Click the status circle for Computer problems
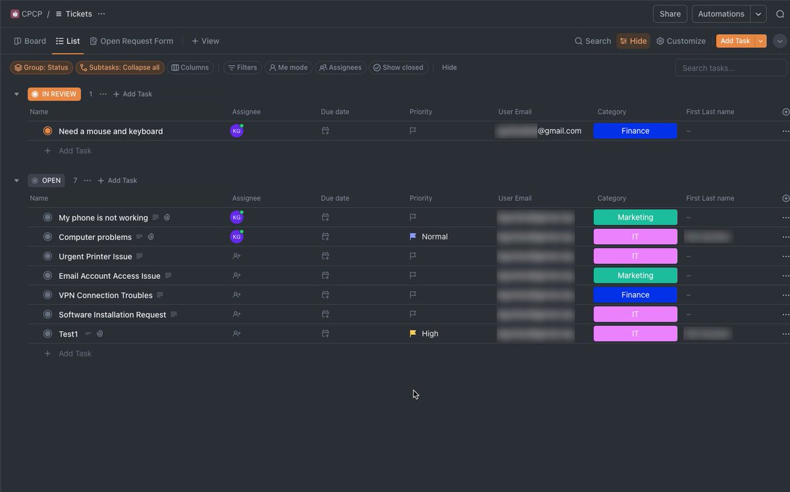The image size is (790, 492). [47, 237]
